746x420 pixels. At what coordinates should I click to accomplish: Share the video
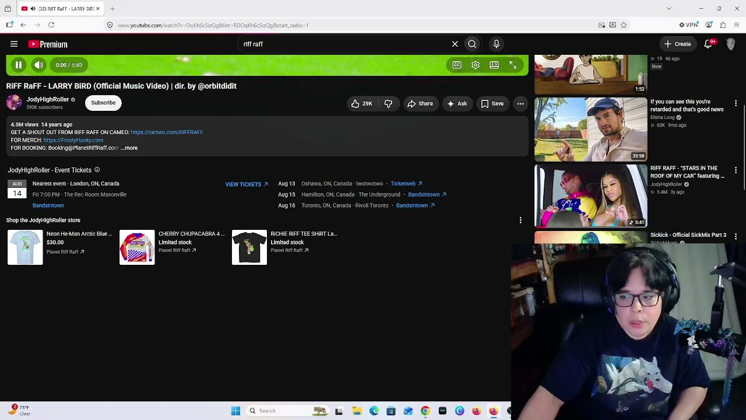[x=420, y=104]
